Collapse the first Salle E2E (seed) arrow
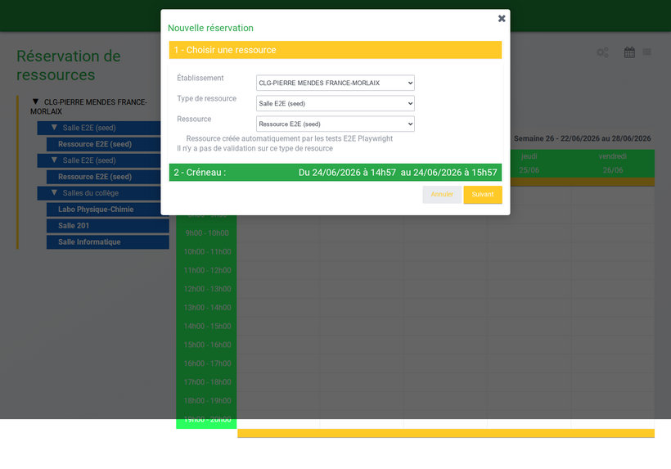The width and height of the screenshot is (671, 469). click(54, 127)
